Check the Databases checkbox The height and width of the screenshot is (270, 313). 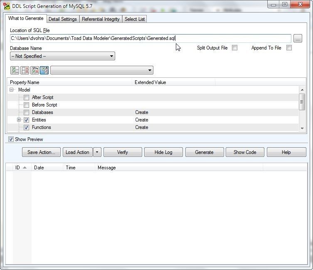26,112
